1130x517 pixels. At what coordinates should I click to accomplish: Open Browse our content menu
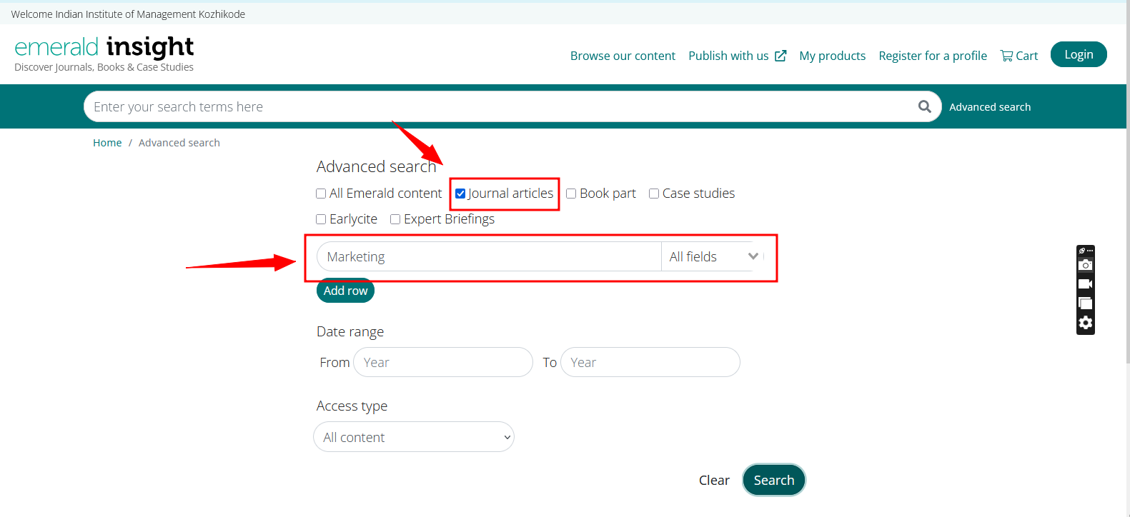pyautogui.click(x=623, y=56)
